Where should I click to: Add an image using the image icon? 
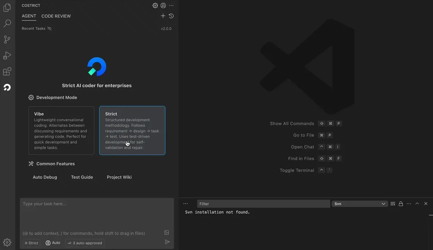point(167,233)
